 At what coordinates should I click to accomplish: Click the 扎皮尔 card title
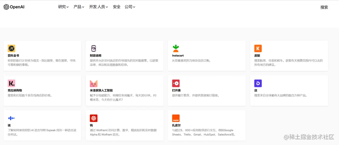click(x=176, y=125)
